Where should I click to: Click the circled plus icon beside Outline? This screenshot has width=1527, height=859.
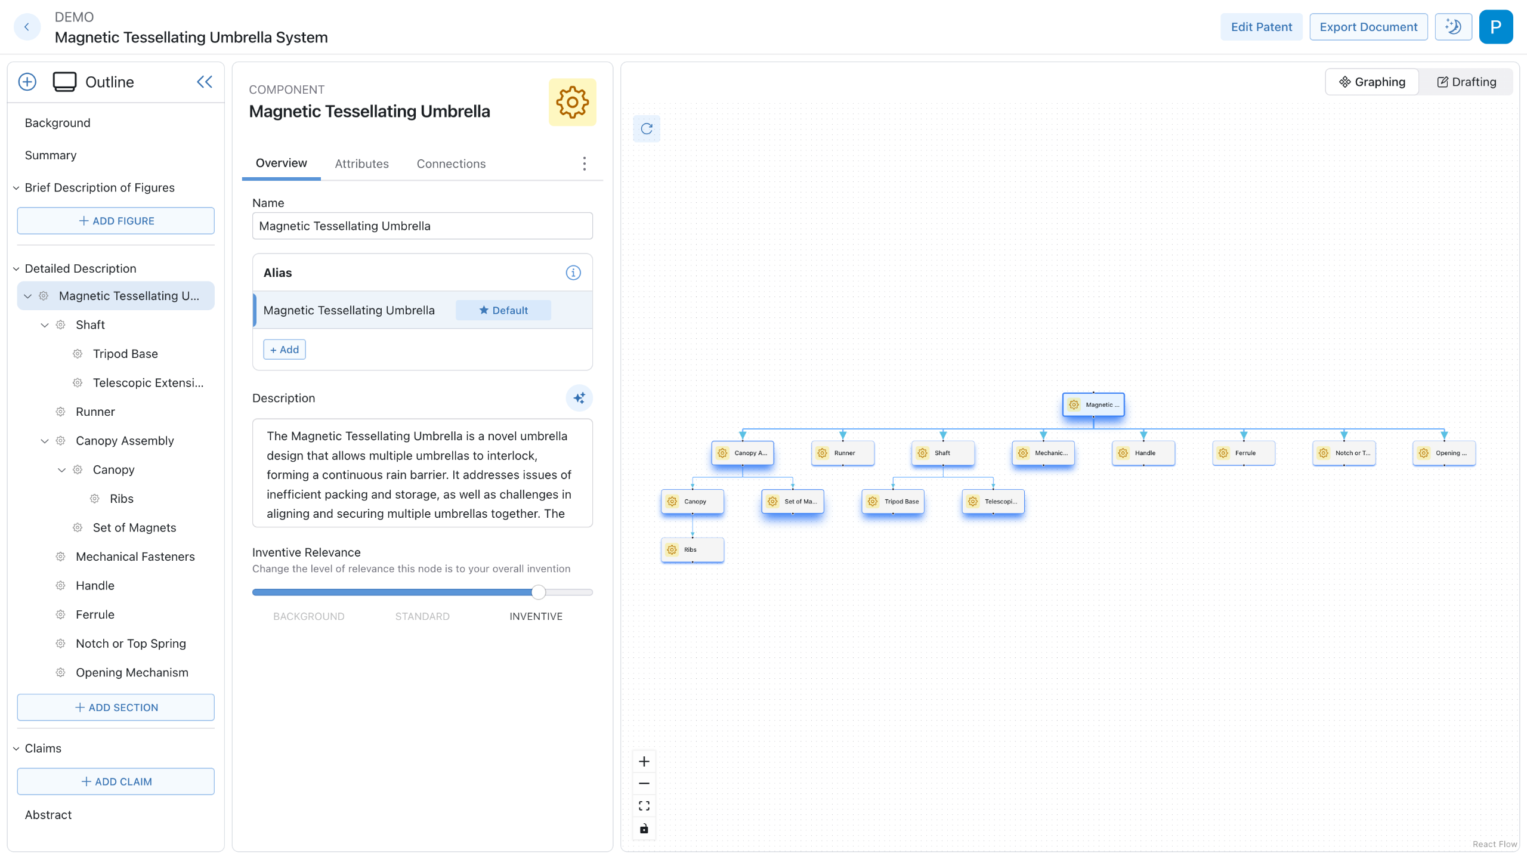click(x=27, y=82)
